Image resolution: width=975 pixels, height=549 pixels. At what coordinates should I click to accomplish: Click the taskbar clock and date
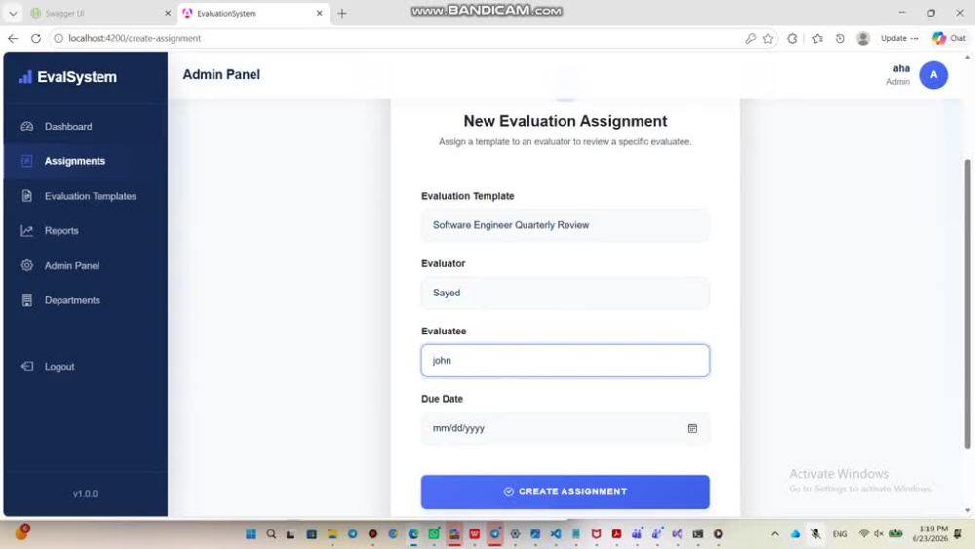(x=929, y=534)
